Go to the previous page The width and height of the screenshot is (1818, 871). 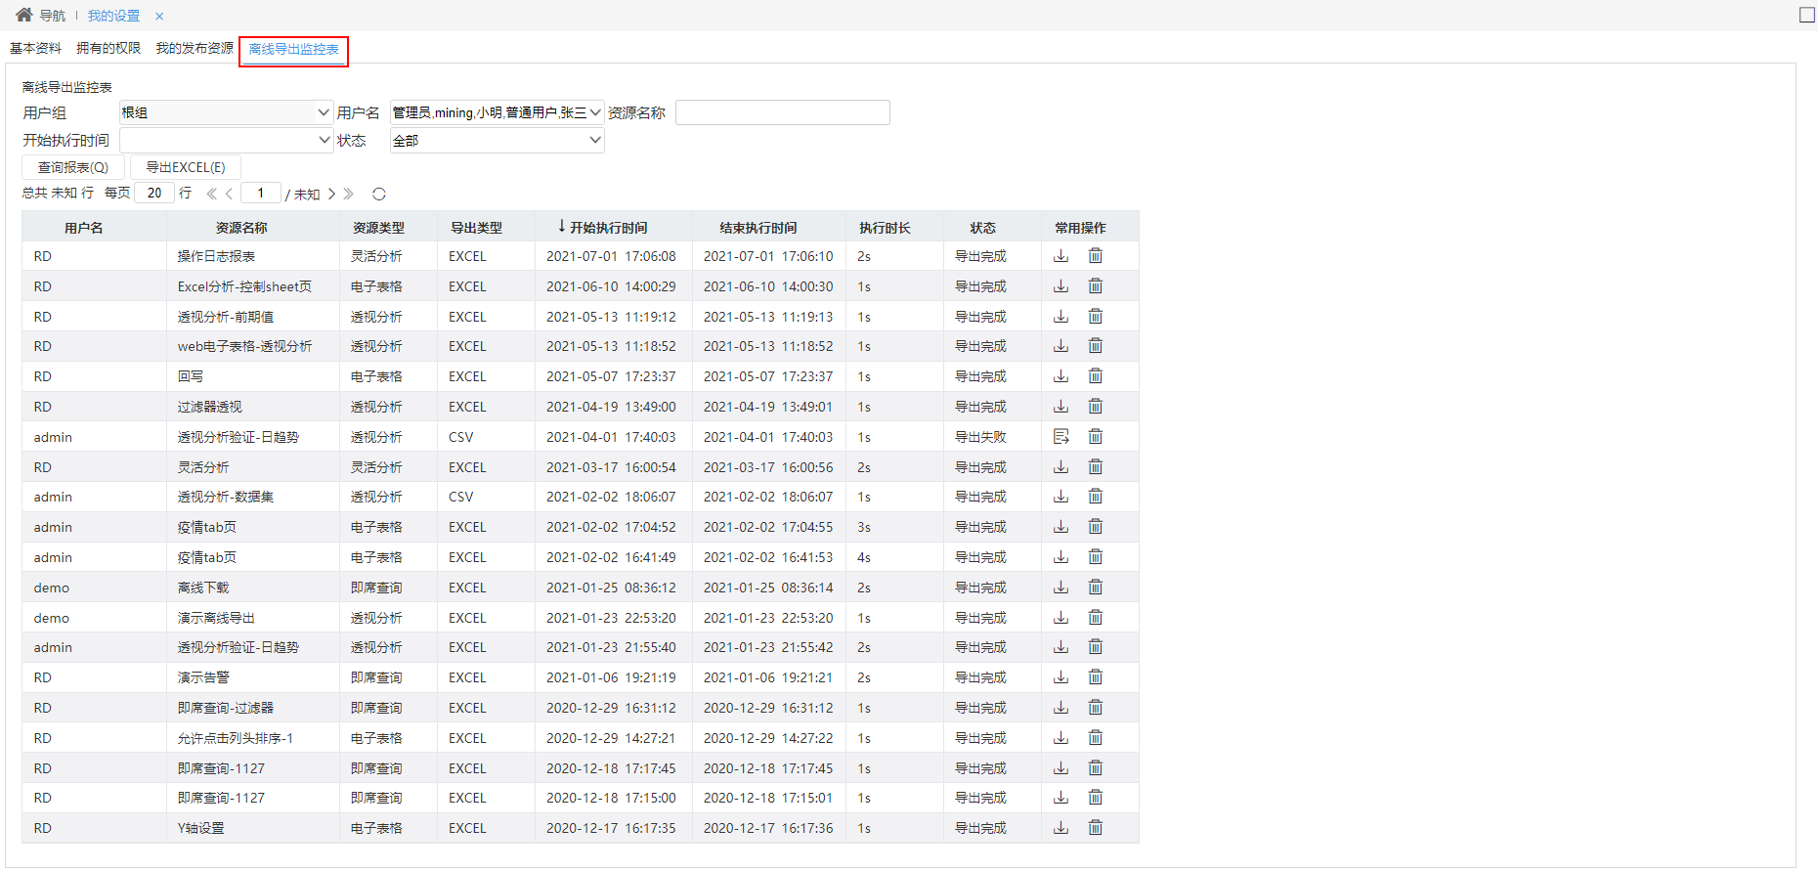pyautogui.click(x=230, y=194)
